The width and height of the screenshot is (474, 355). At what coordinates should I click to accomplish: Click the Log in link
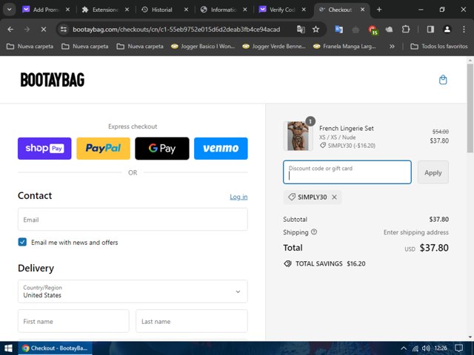[238, 197]
